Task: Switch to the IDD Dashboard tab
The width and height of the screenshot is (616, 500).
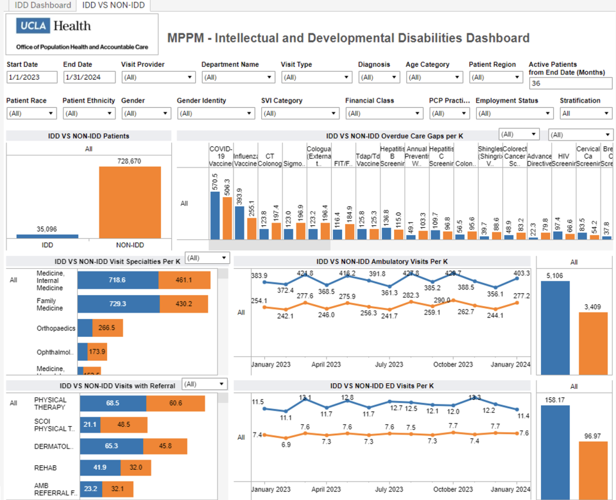Action: point(41,5)
